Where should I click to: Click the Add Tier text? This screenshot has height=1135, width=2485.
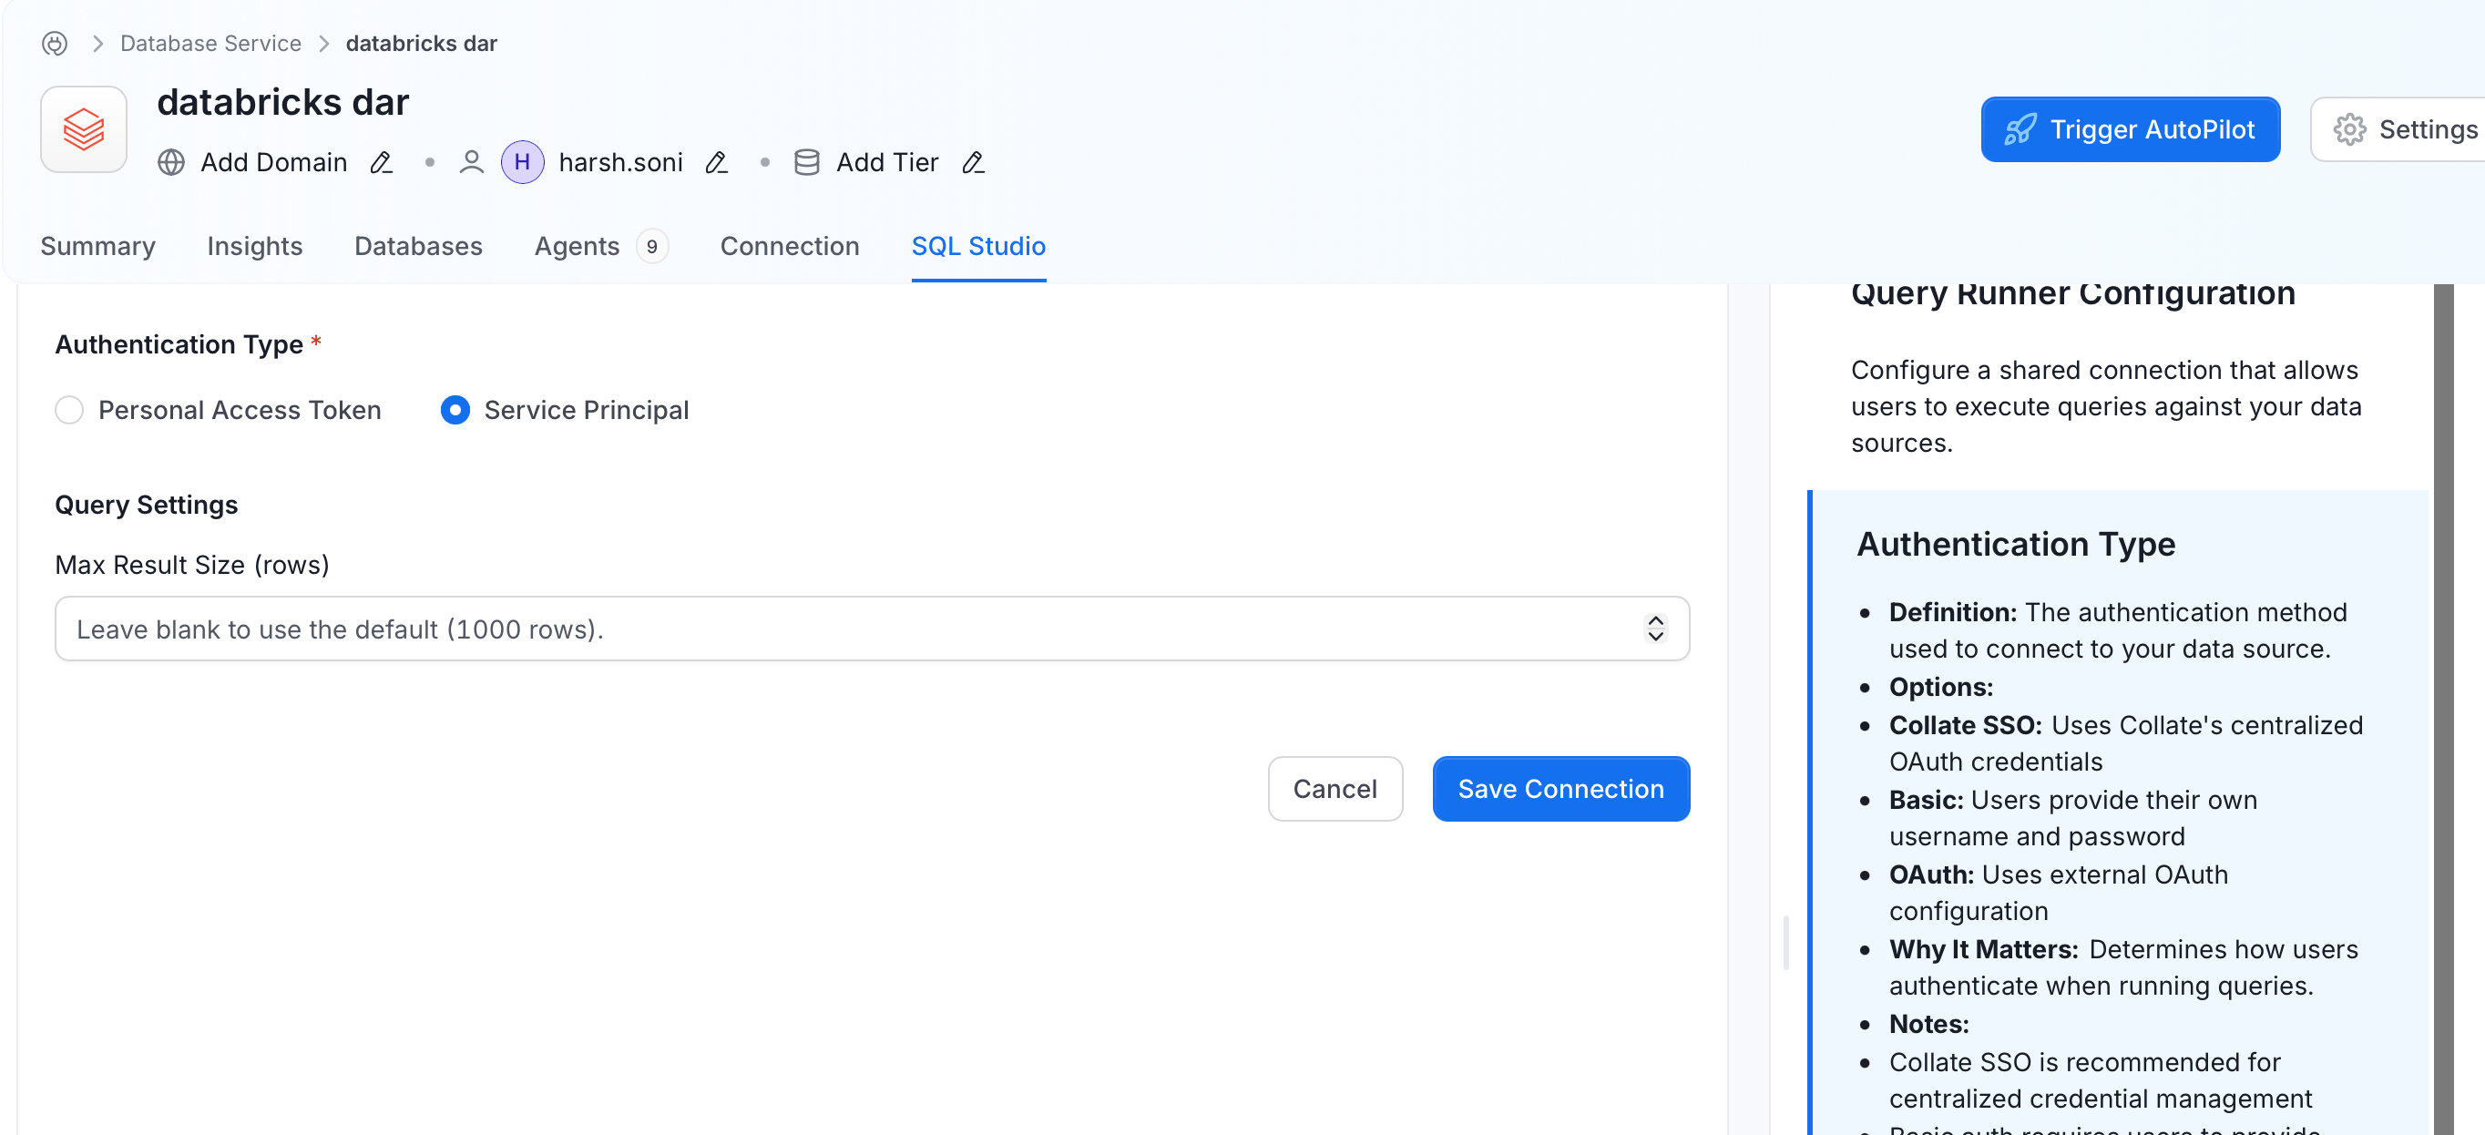point(886,162)
